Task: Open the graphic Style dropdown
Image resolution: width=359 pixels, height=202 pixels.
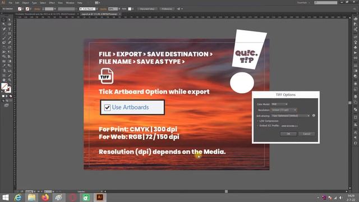Action: 133,9
